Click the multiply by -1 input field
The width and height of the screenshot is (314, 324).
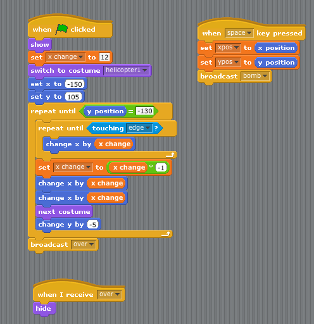pos(161,168)
